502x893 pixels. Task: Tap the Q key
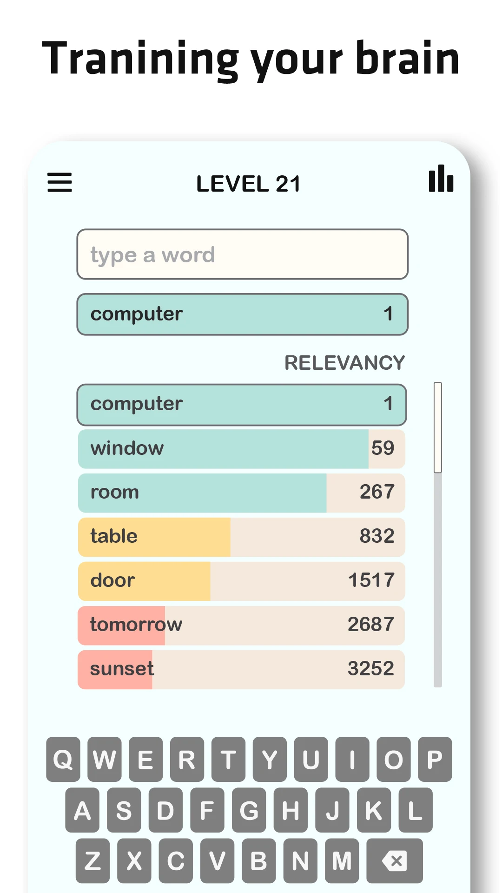pos(63,760)
